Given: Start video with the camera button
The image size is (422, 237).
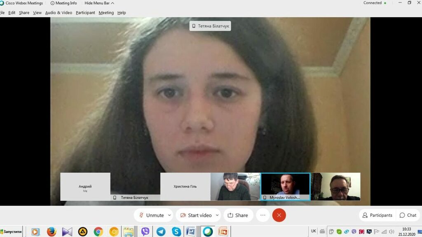Looking at the screenshot, I should click(195, 215).
